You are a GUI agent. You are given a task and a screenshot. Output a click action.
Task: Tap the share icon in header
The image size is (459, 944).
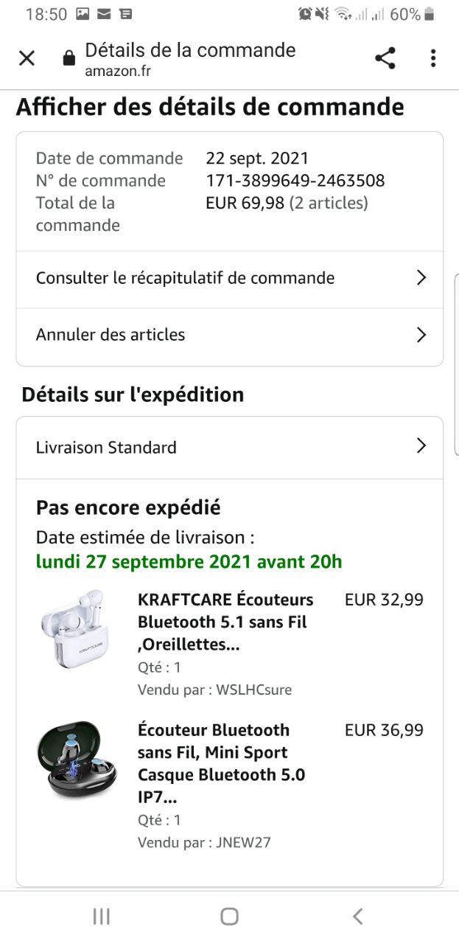click(385, 58)
